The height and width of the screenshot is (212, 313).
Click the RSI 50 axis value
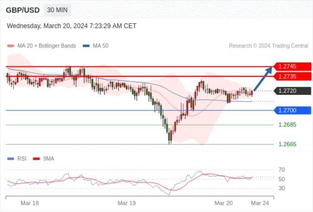(x=282, y=179)
